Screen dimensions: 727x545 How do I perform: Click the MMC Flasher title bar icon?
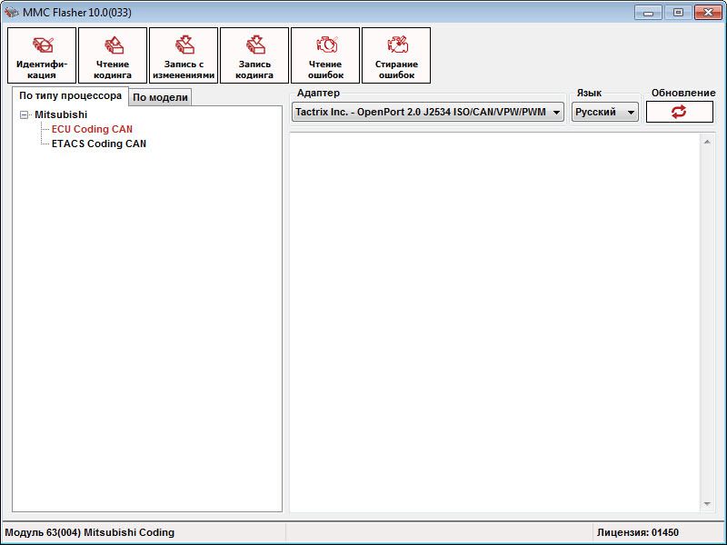point(12,12)
